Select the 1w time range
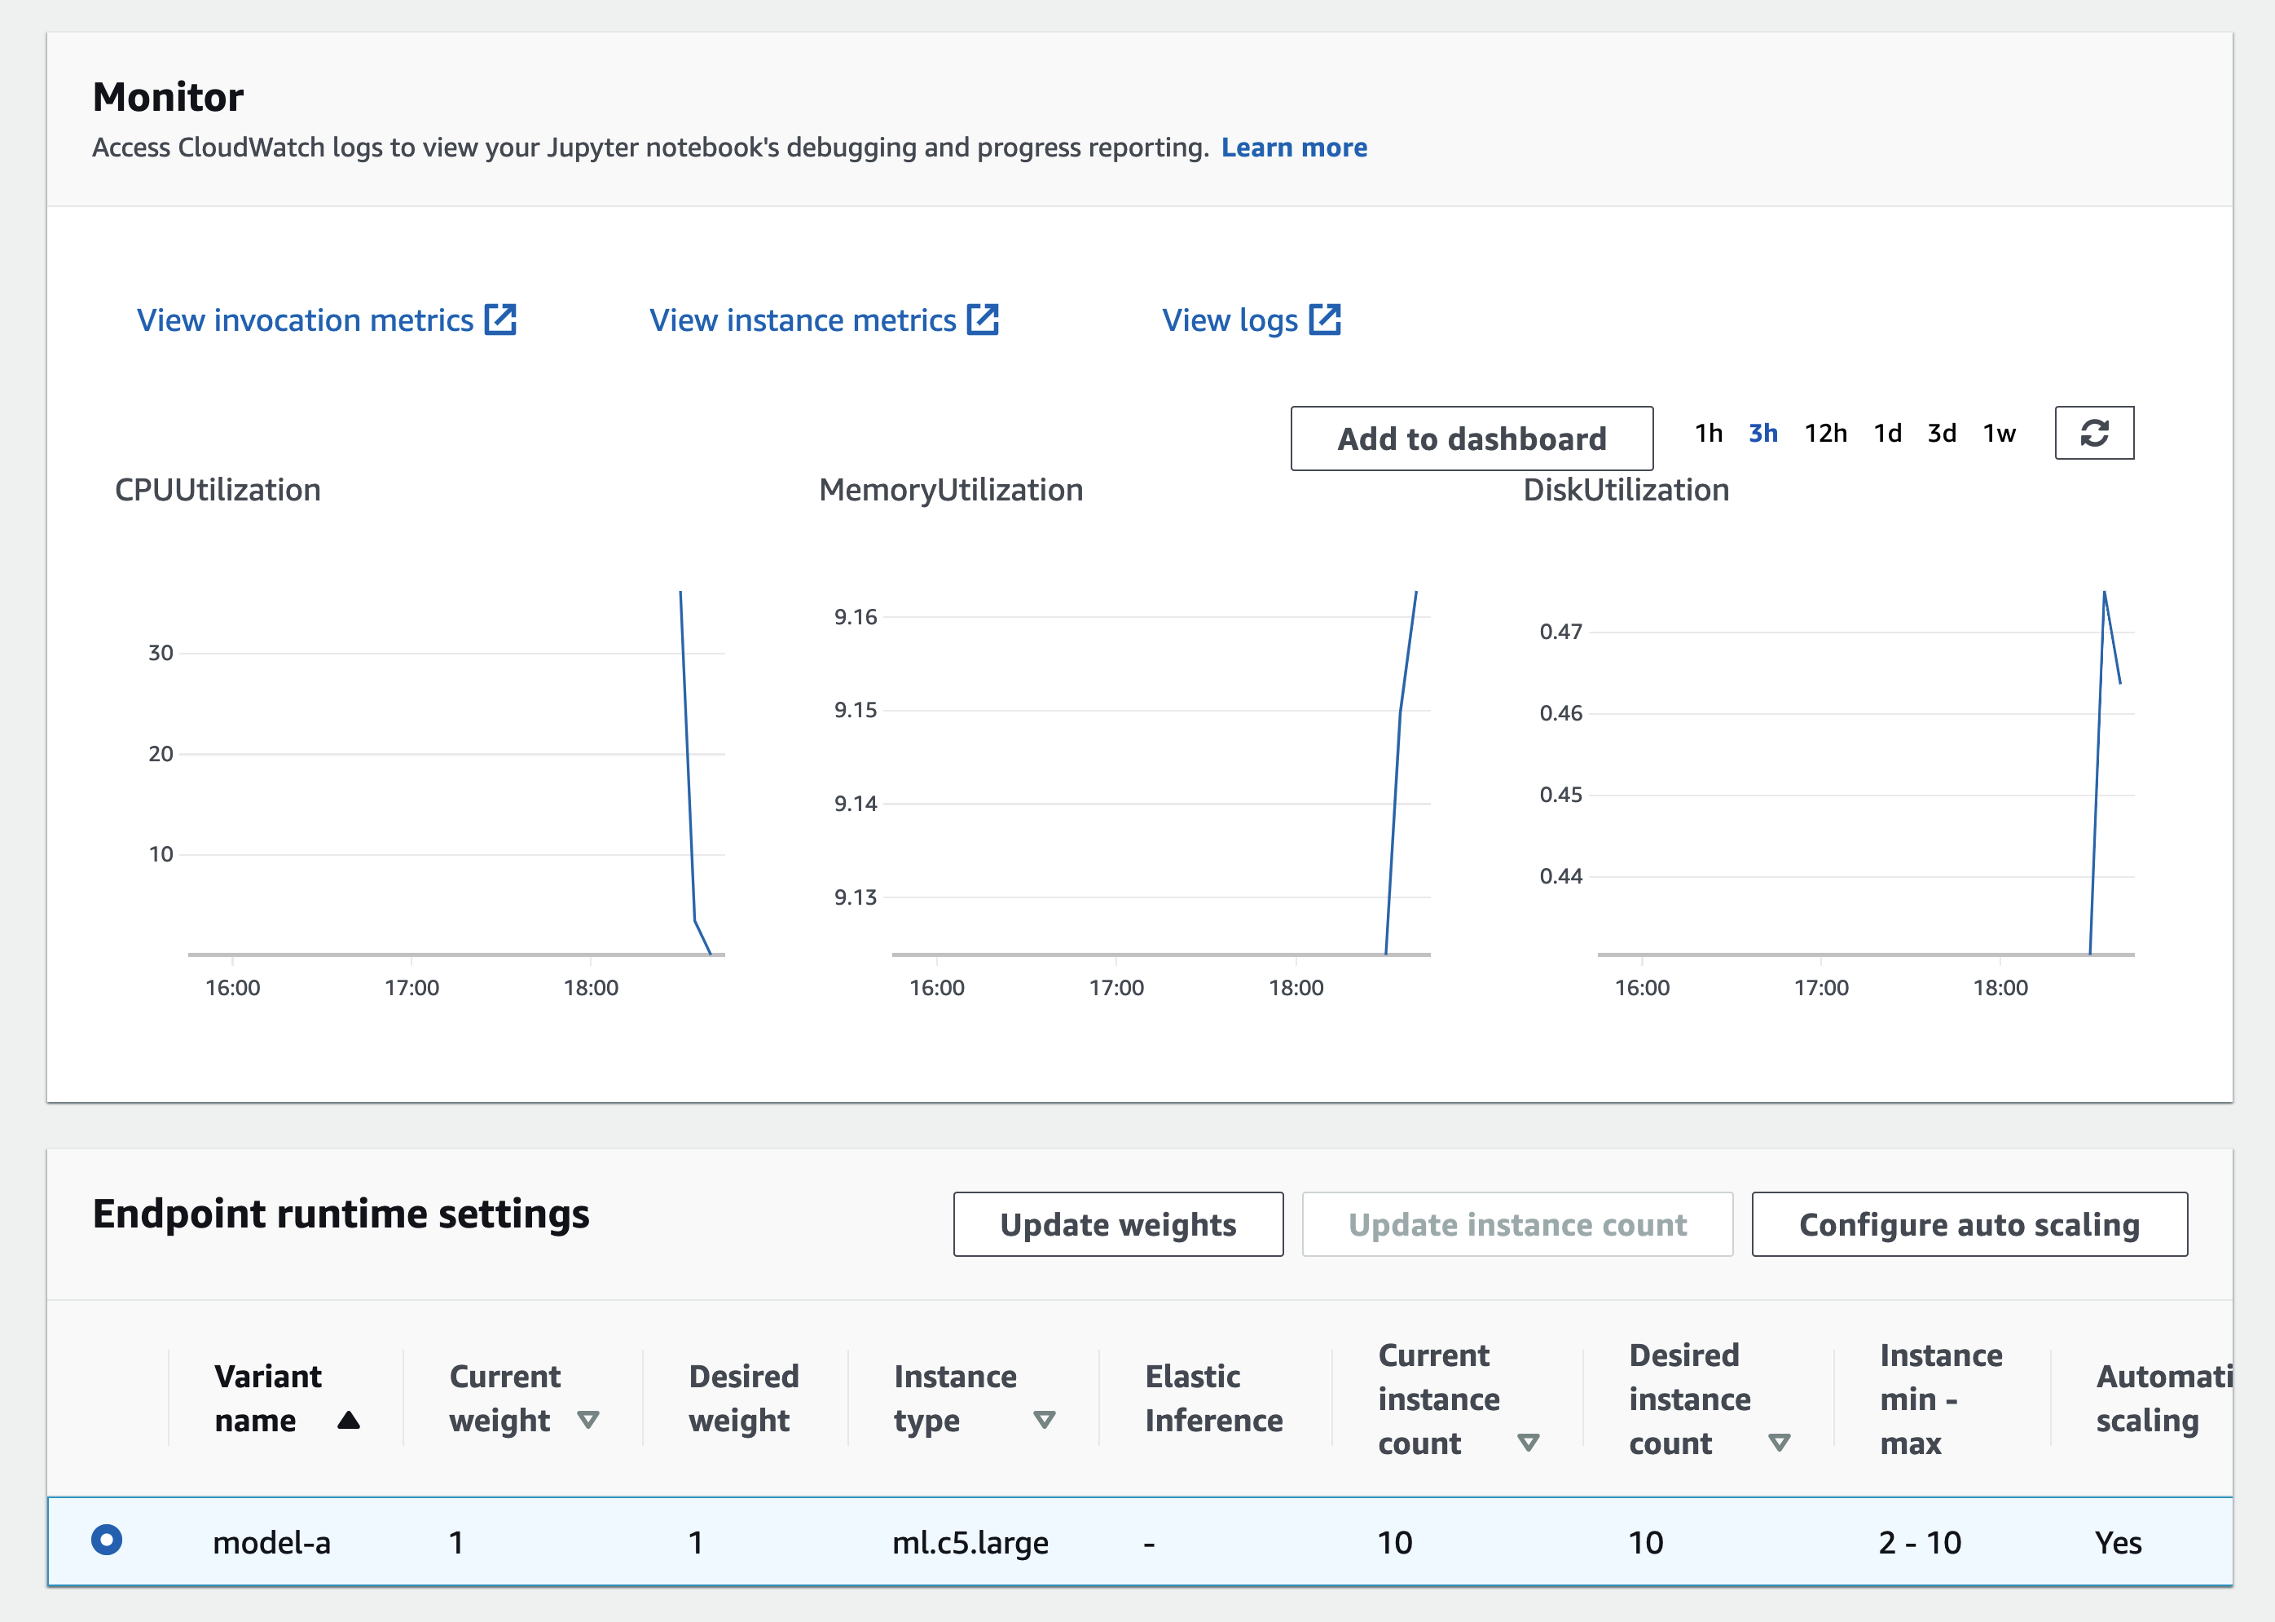The image size is (2275, 1622). point(1999,433)
